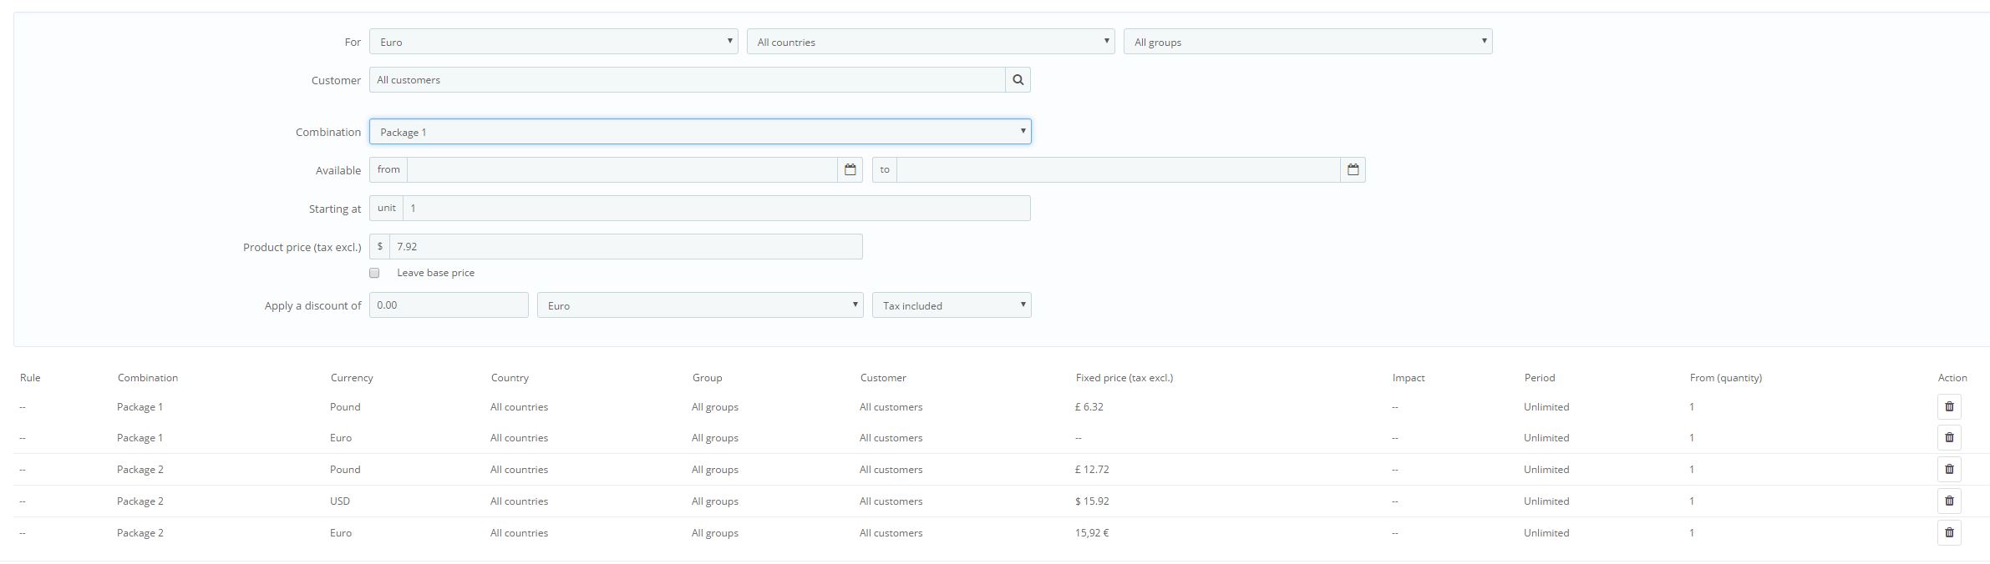Open the discount currency Euro dropdown

700,305
